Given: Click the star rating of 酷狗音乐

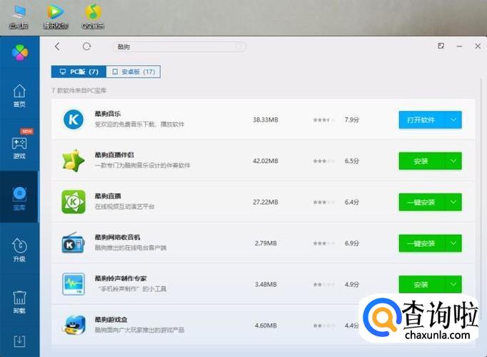Looking at the screenshot, I should [x=324, y=120].
